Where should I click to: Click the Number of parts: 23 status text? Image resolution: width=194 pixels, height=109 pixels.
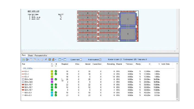point(115,60)
